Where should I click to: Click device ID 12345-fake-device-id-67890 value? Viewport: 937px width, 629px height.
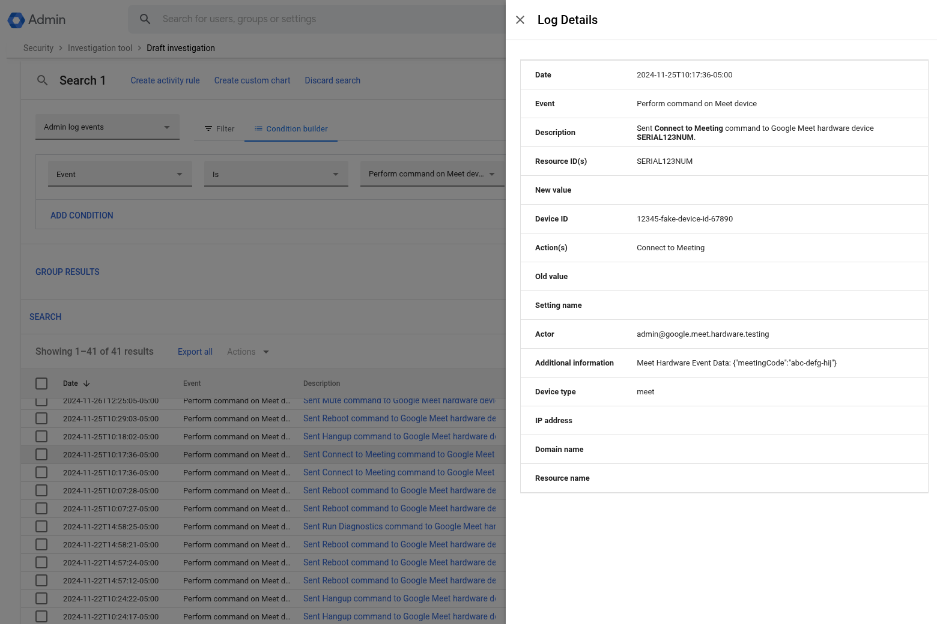pyautogui.click(x=685, y=219)
